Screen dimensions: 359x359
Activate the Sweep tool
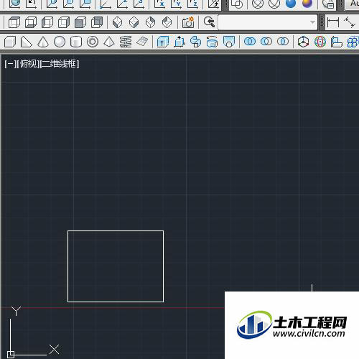[x=196, y=42]
